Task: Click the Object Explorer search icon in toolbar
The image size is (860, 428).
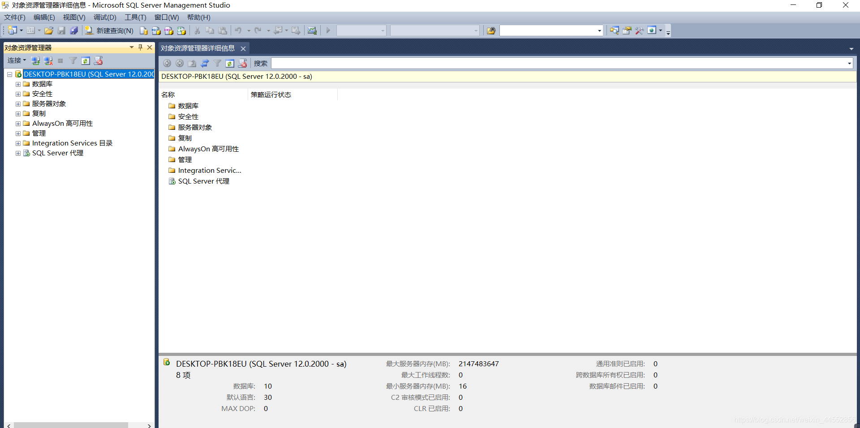Action: click(615, 30)
